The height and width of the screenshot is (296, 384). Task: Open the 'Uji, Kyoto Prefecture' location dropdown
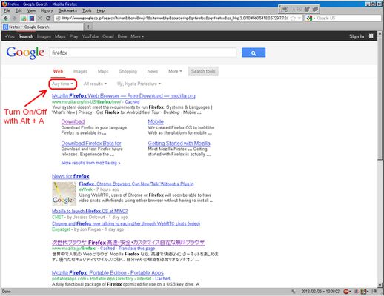[x=139, y=84]
